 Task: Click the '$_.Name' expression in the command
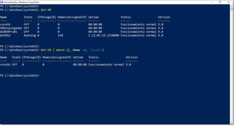[x=74, y=50]
